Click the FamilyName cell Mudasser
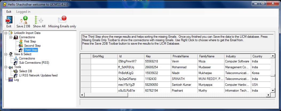The image size is (281, 111). coord(211,67)
